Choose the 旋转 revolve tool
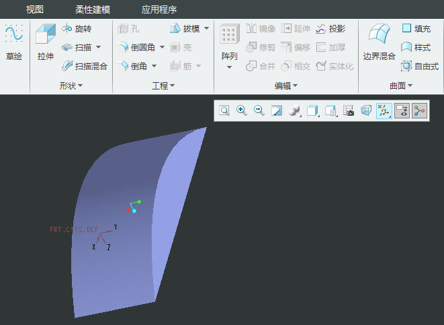This screenshot has width=444, height=325. point(77,29)
